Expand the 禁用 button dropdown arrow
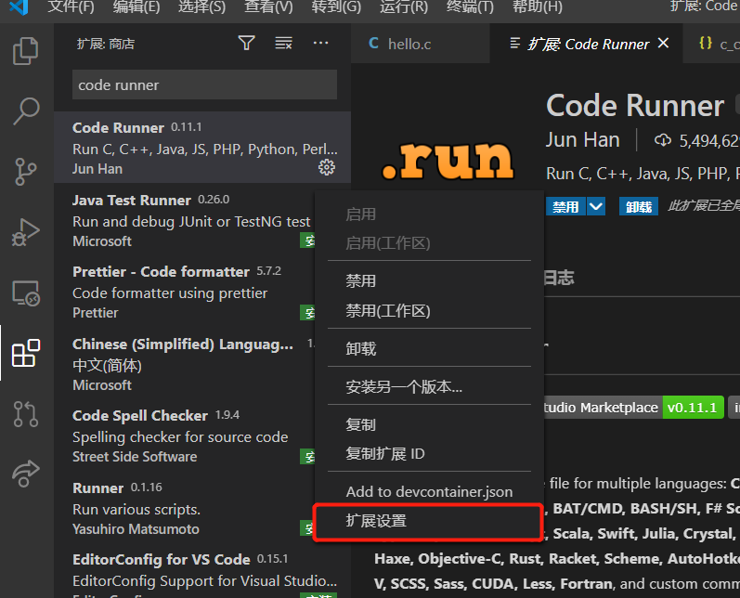This screenshot has height=598, width=740. [x=596, y=207]
